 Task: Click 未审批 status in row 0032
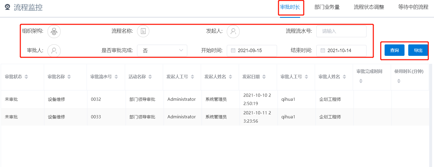(x=11, y=99)
